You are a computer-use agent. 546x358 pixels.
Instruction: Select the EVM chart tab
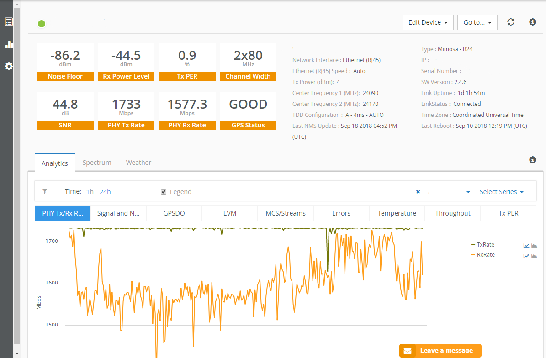230,213
